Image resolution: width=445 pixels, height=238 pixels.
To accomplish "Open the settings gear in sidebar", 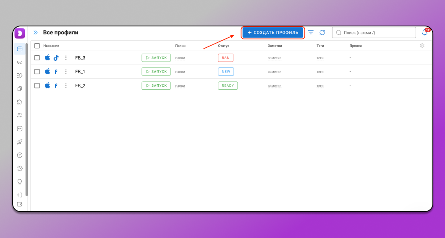I will pos(19,168).
